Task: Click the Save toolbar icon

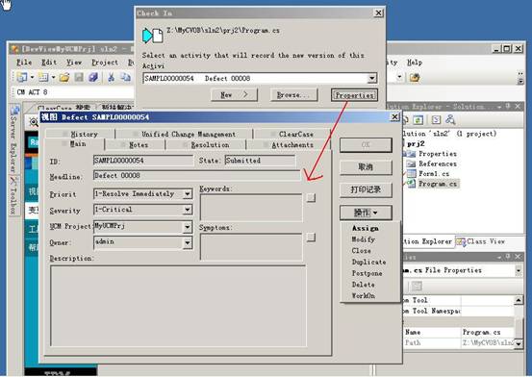Action: 79,77
